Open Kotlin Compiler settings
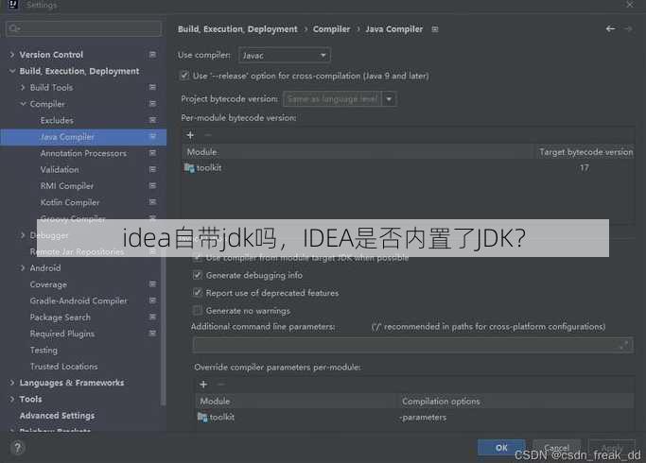This screenshot has width=646, height=463. tap(70, 202)
